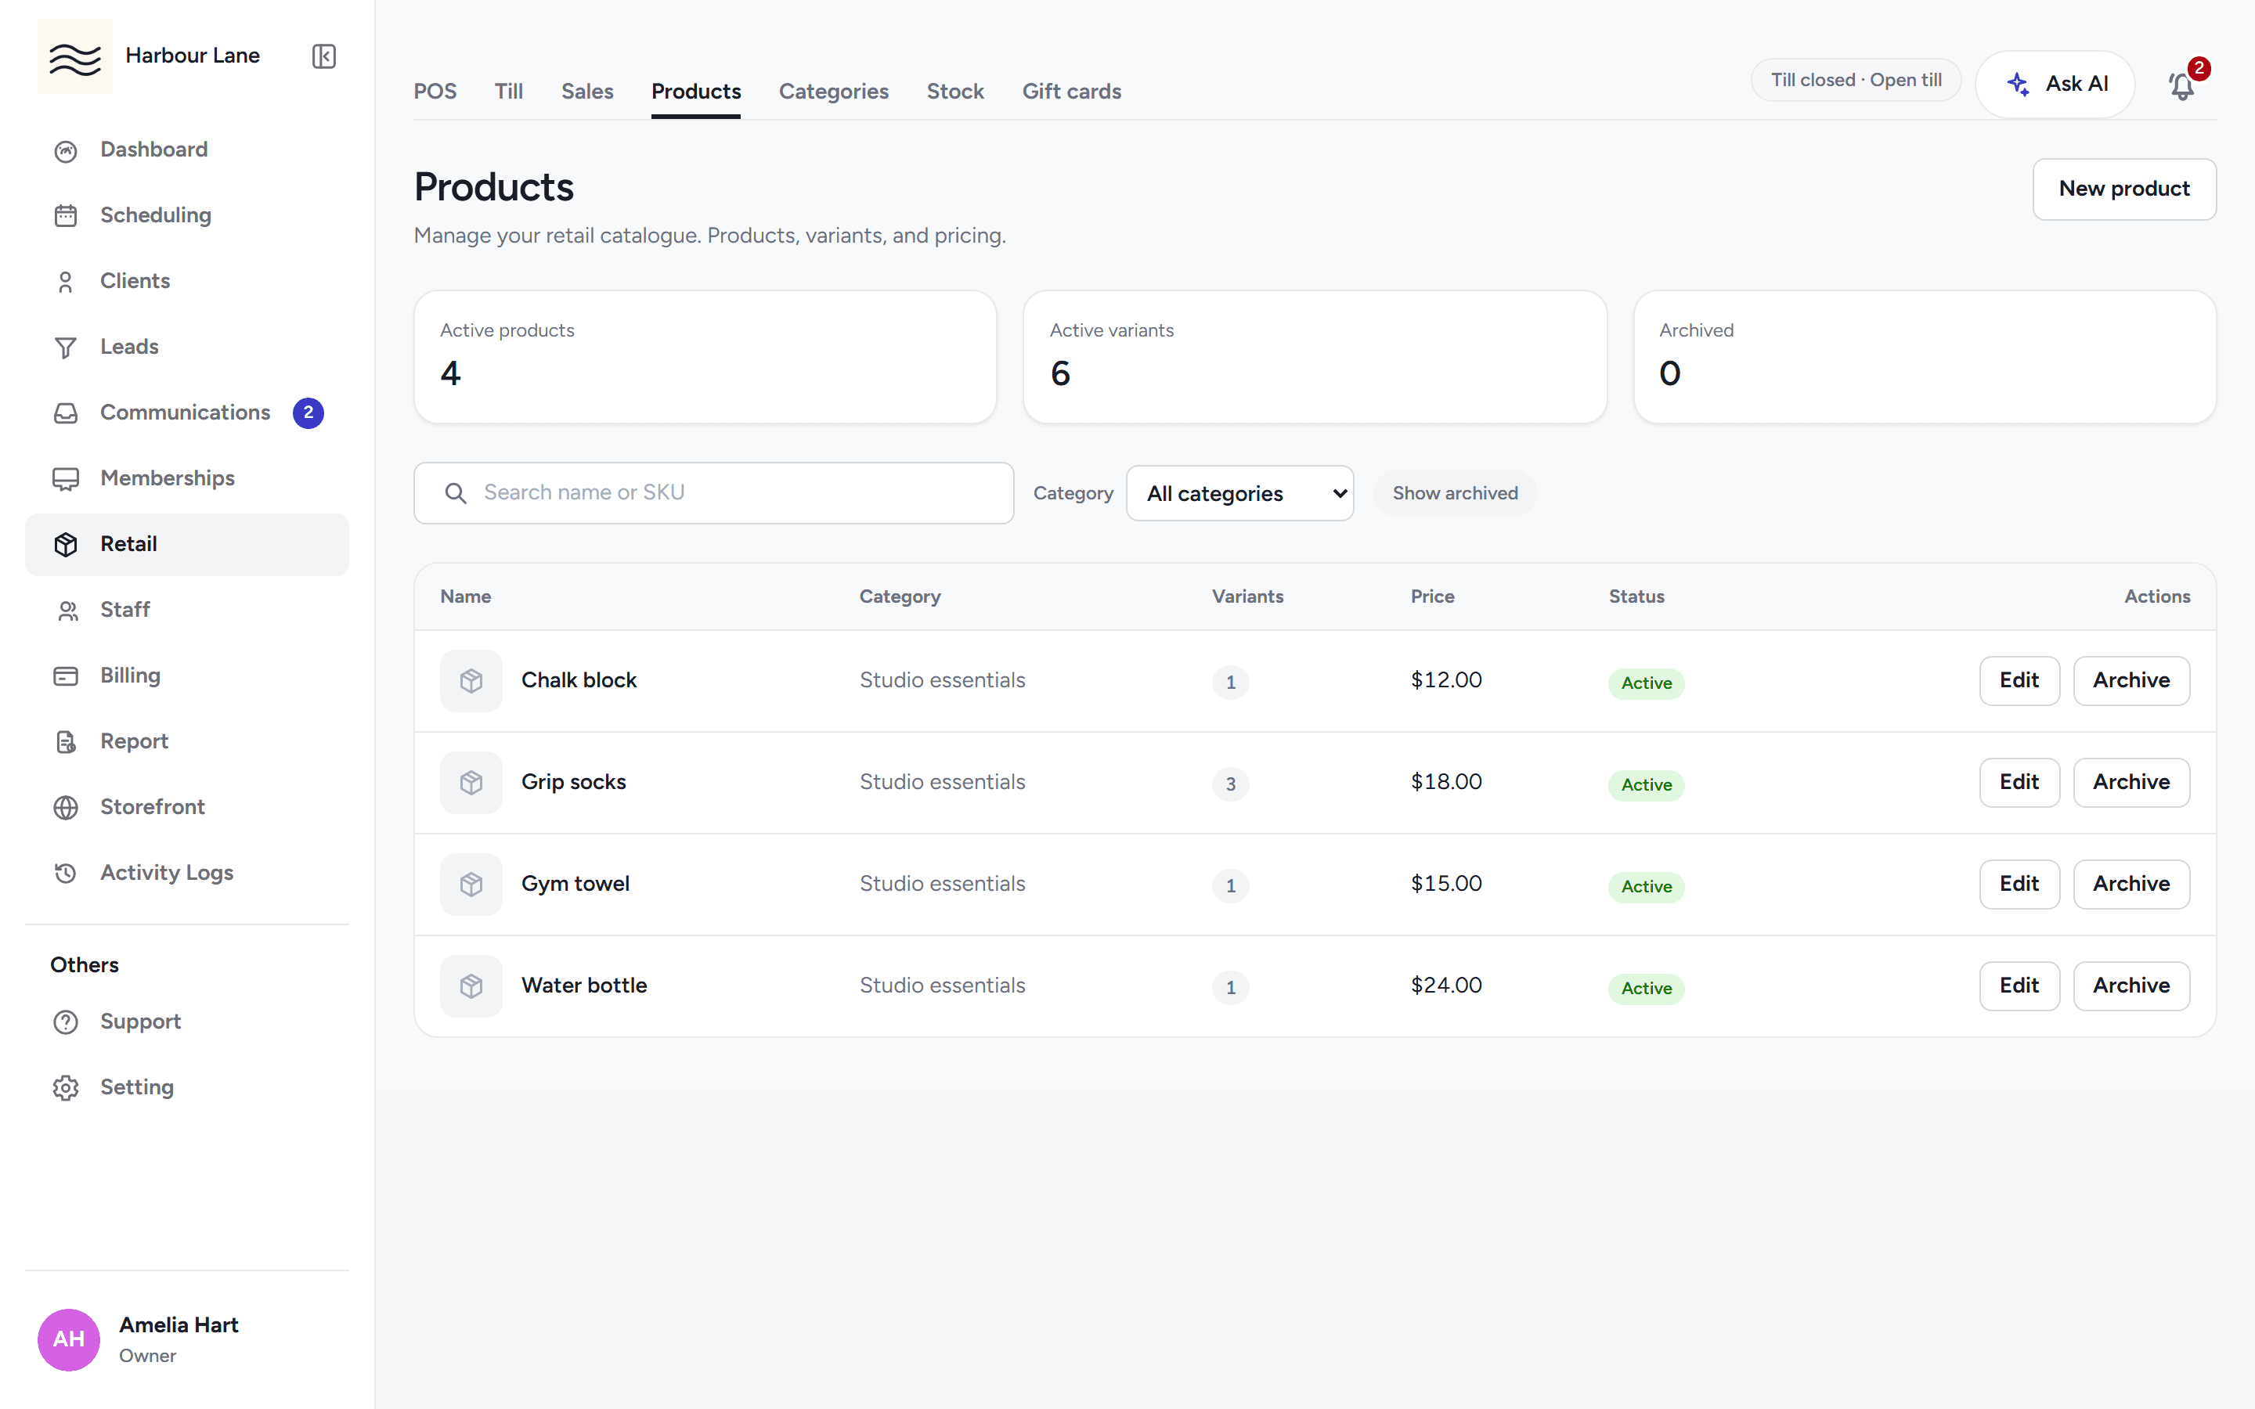Open Report document icon
The height and width of the screenshot is (1409, 2255).
pos(65,742)
